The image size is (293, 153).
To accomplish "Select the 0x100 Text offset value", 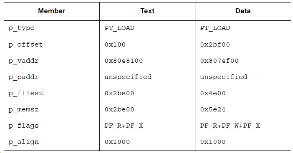I will [x=115, y=44].
